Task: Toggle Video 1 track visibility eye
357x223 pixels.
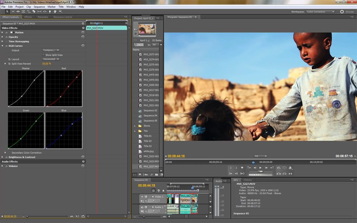Action: (x=142, y=197)
